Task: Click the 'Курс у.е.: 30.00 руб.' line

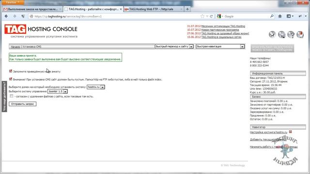Action: coord(263,92)
